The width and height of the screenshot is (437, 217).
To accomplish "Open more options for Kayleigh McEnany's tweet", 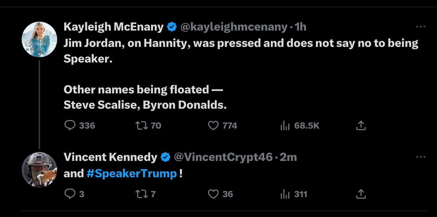I will pos(420,27).
